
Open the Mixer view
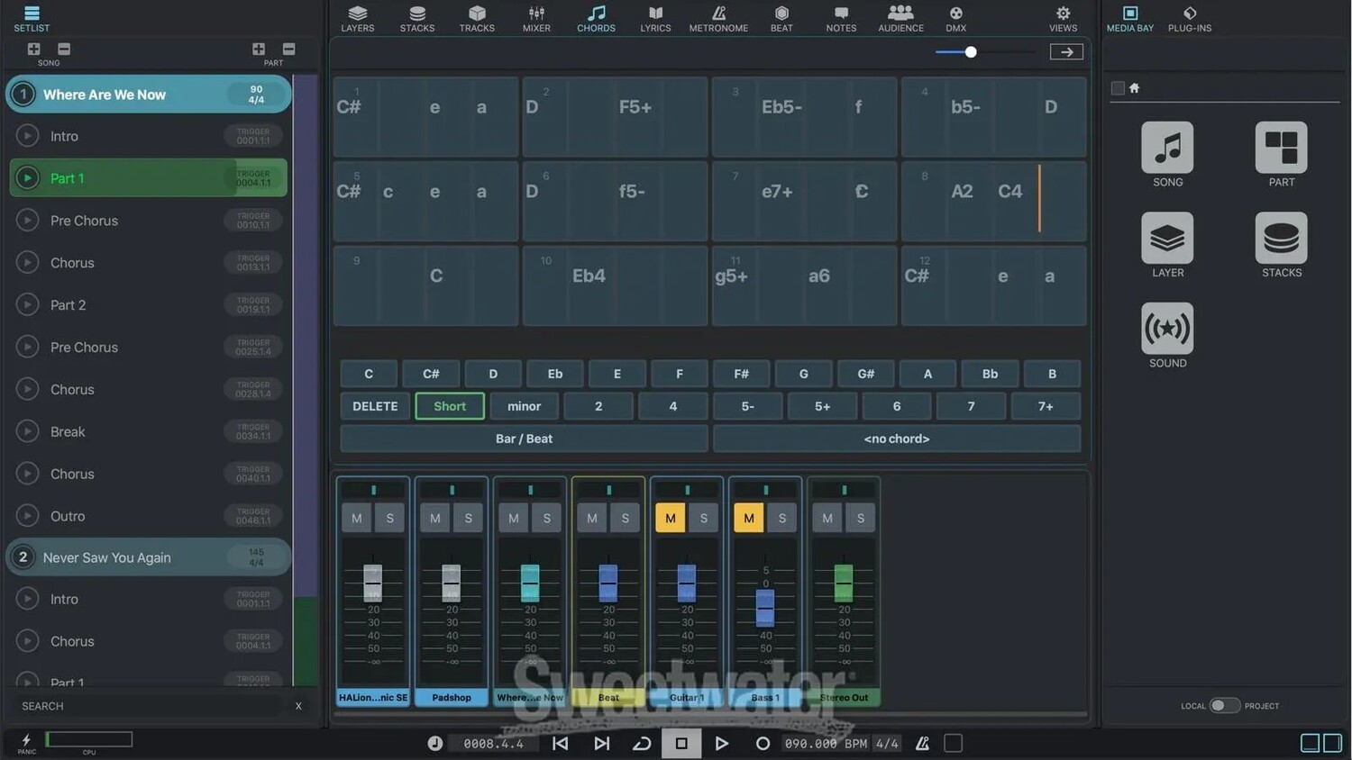point(536,18)
